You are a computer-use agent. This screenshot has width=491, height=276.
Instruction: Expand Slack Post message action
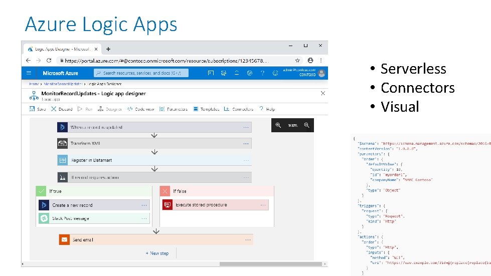click(94, 218)
